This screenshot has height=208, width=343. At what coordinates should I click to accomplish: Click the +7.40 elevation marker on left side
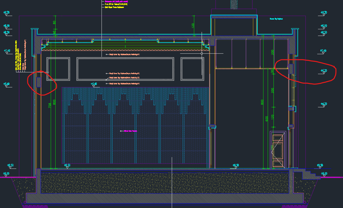point(7,51)
